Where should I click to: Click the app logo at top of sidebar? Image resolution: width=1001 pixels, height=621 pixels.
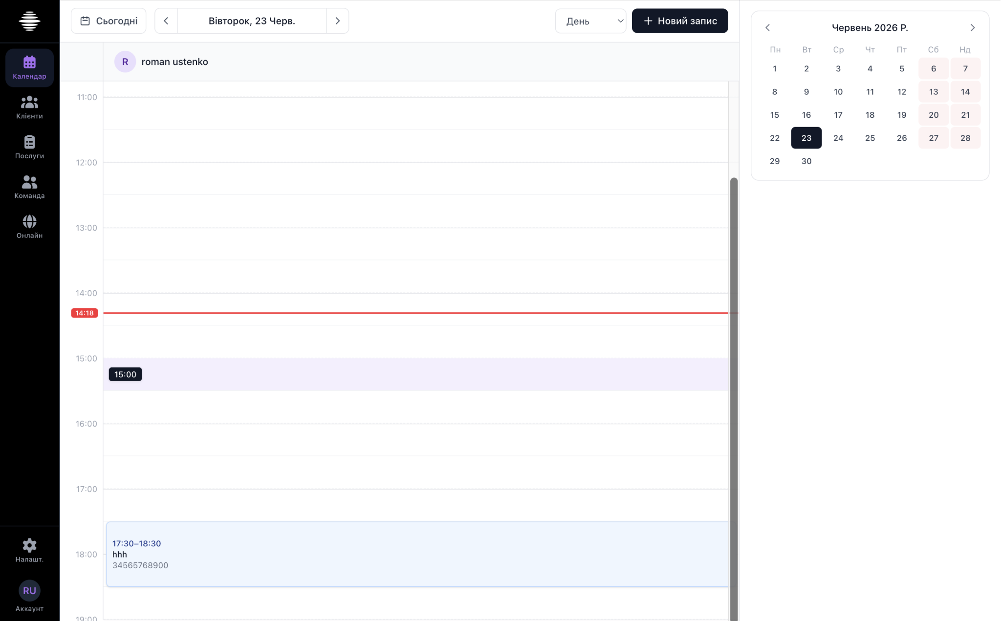point(29,21)
